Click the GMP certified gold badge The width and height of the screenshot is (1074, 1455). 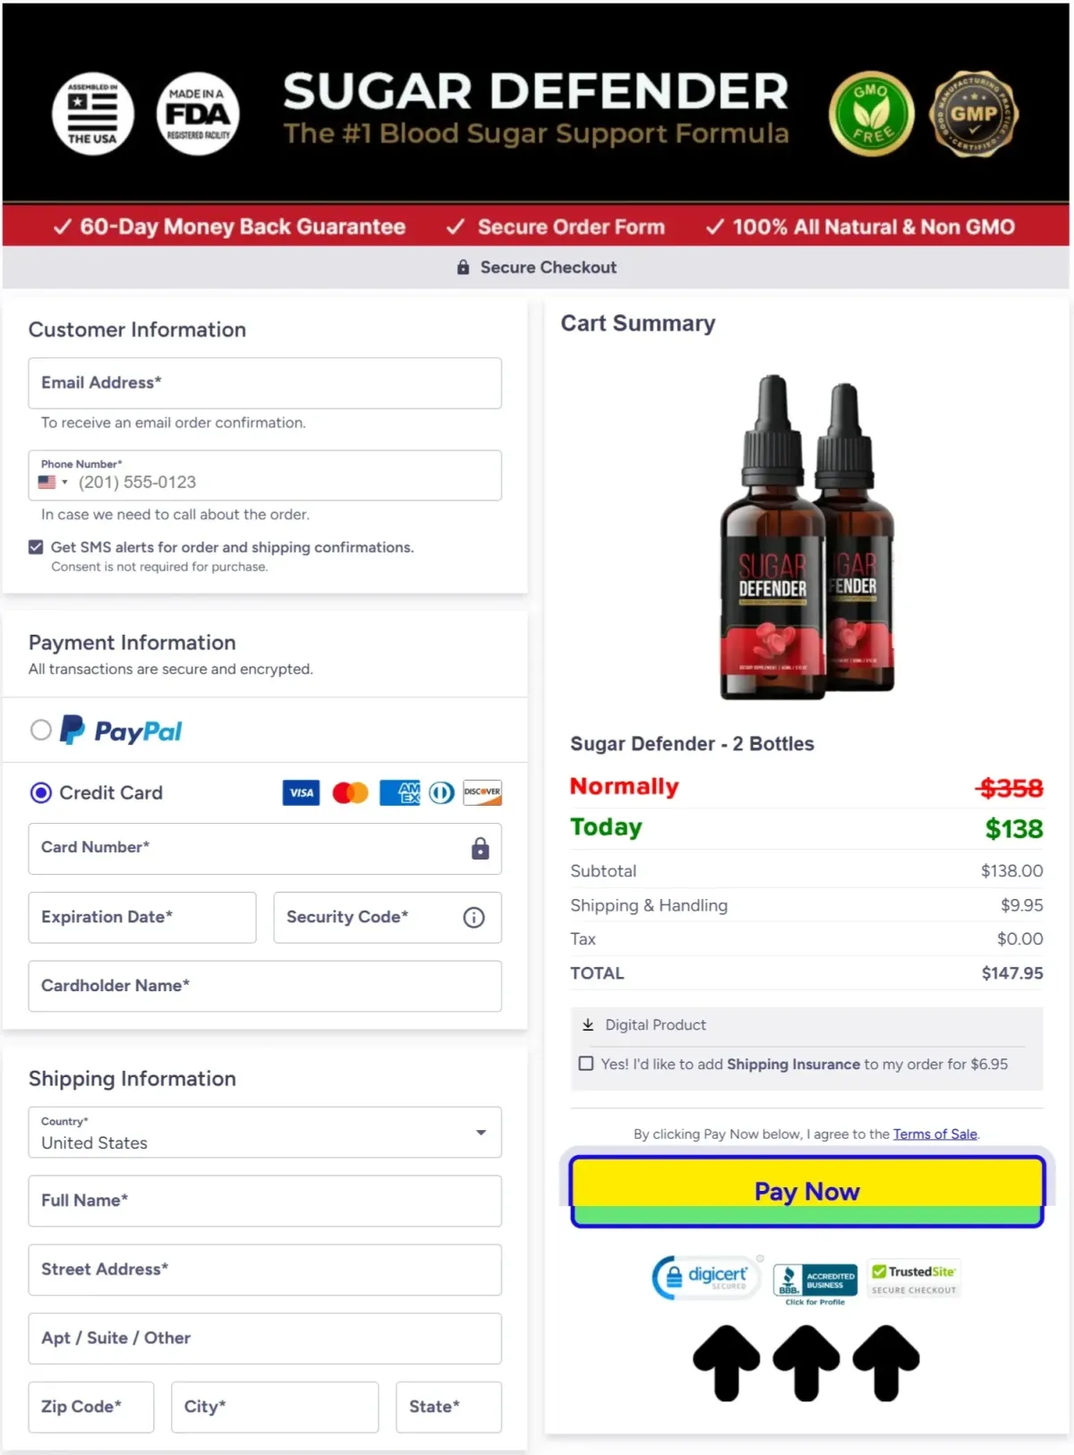click(974, 114)
